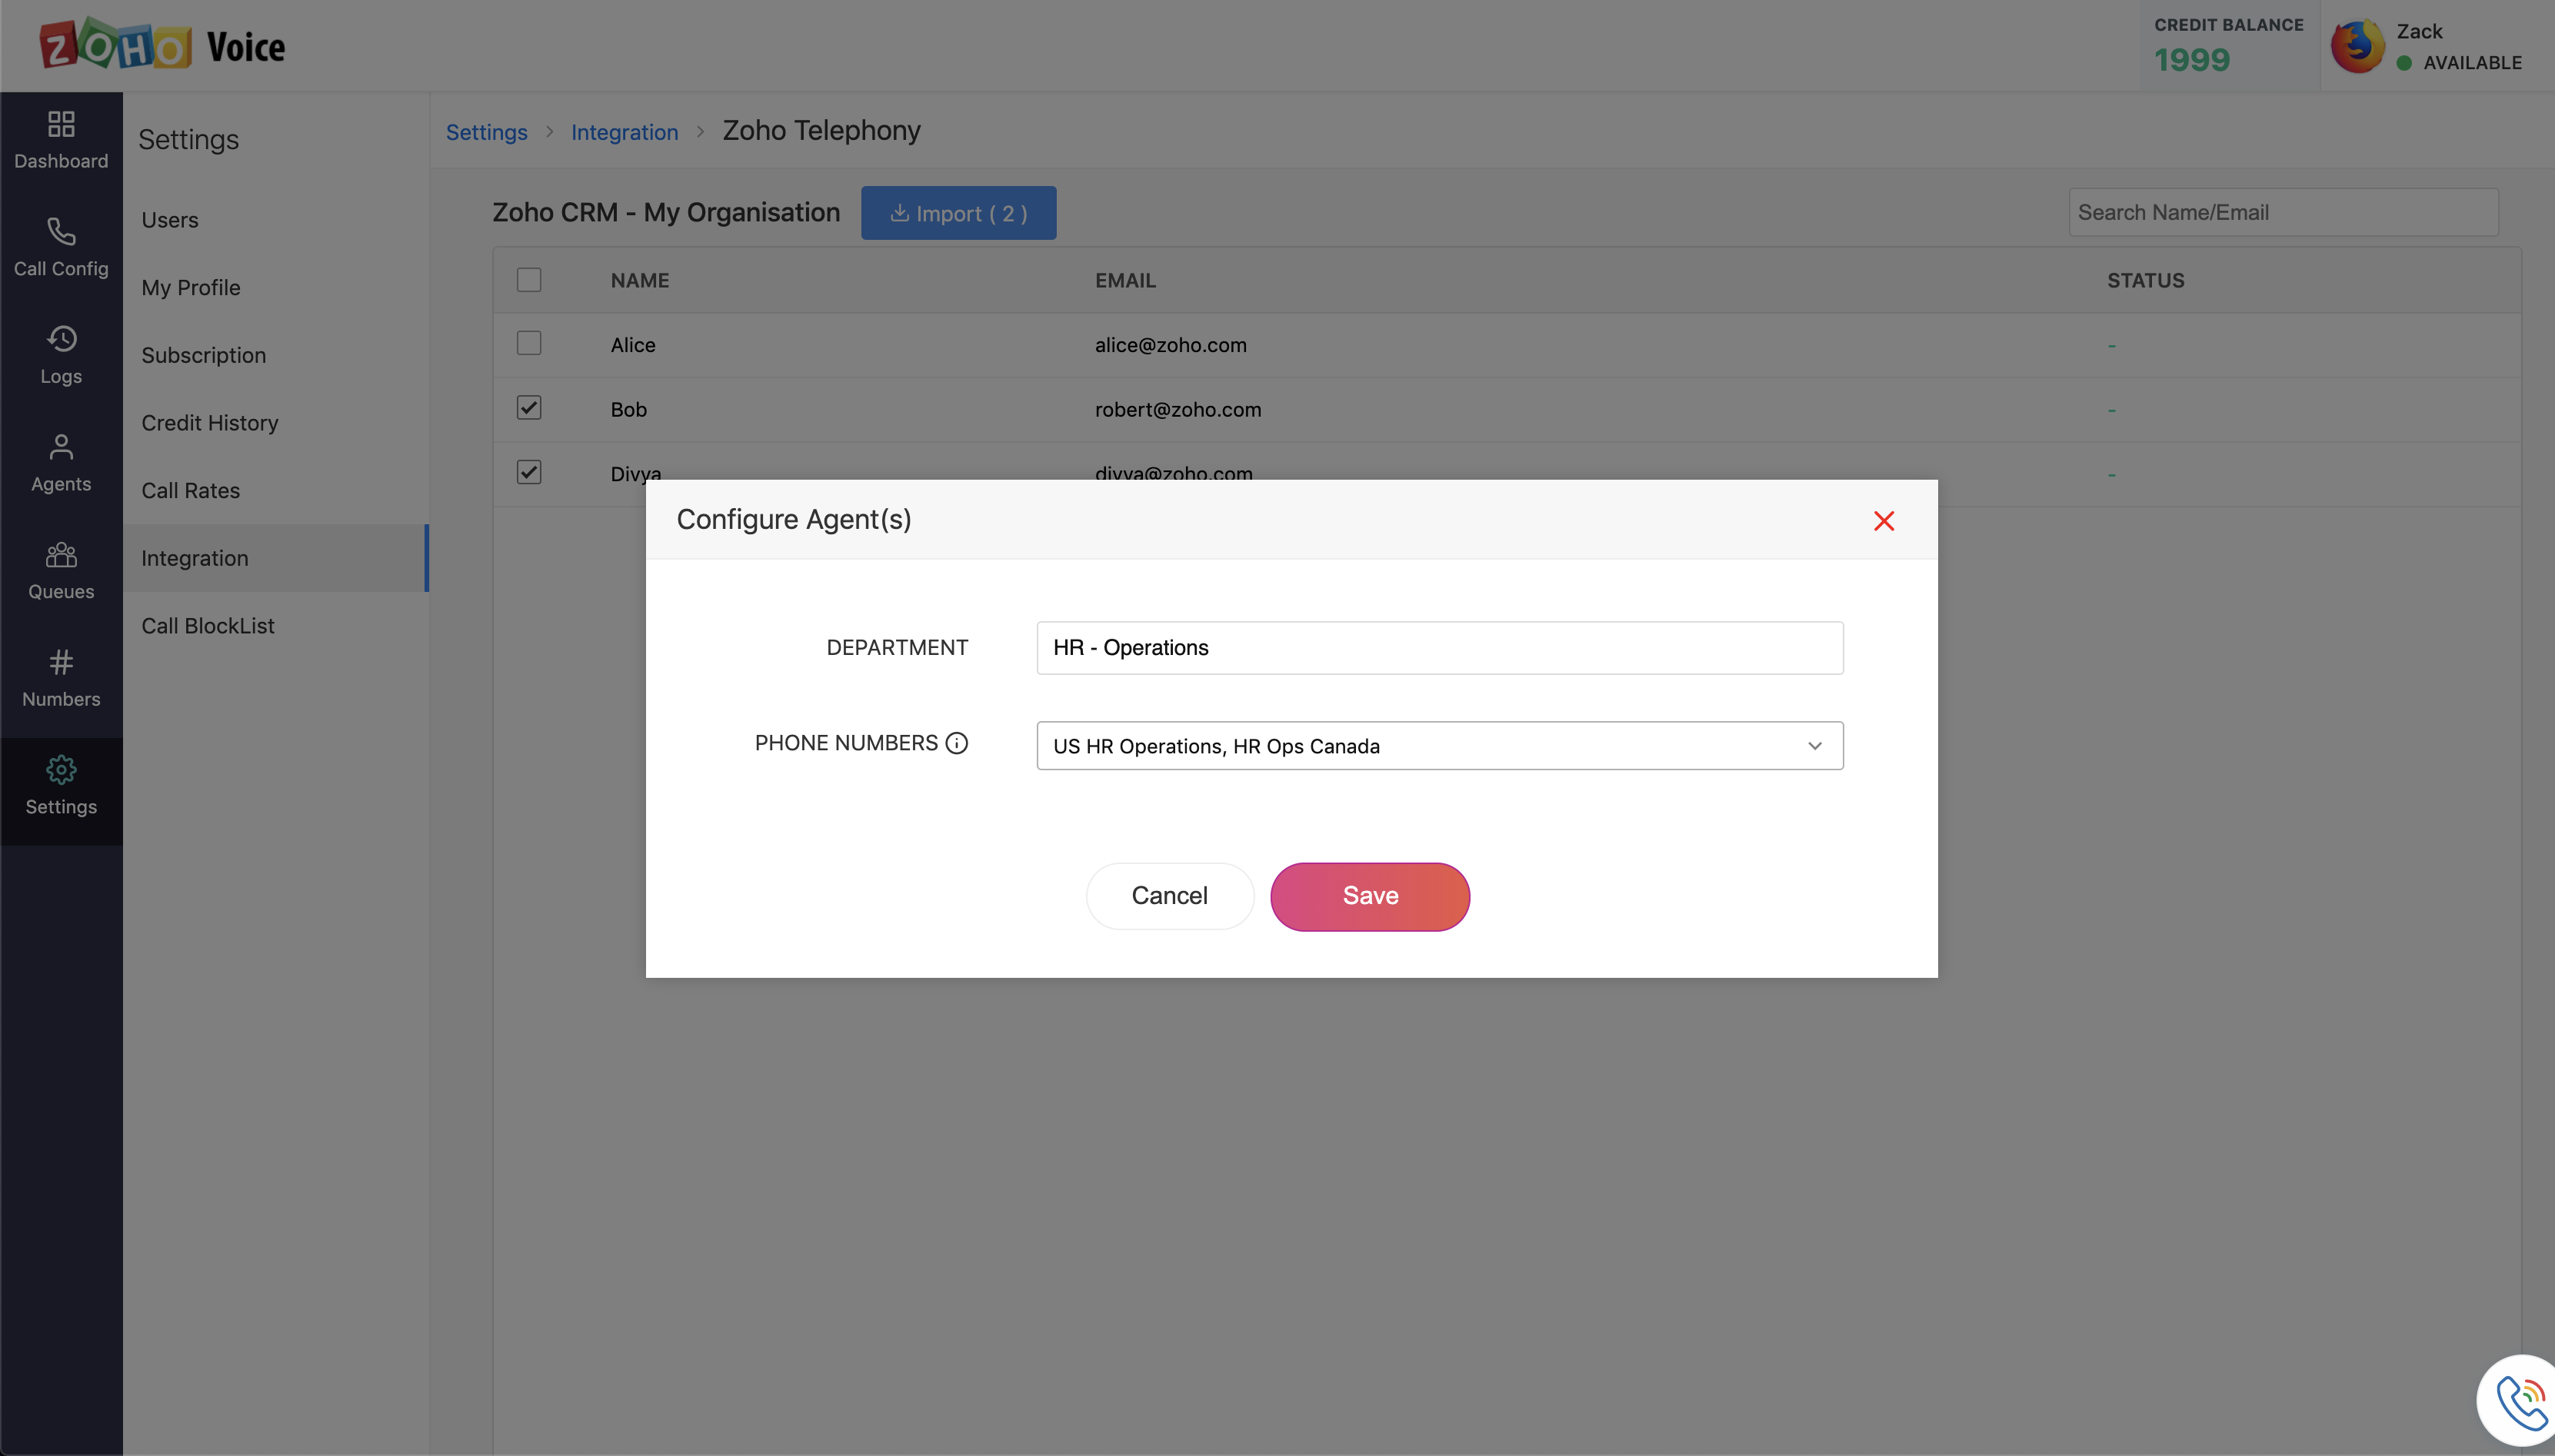Select Credit History settings item
The width and height of the screenshot is (2555, 1456).
point(210,423)
